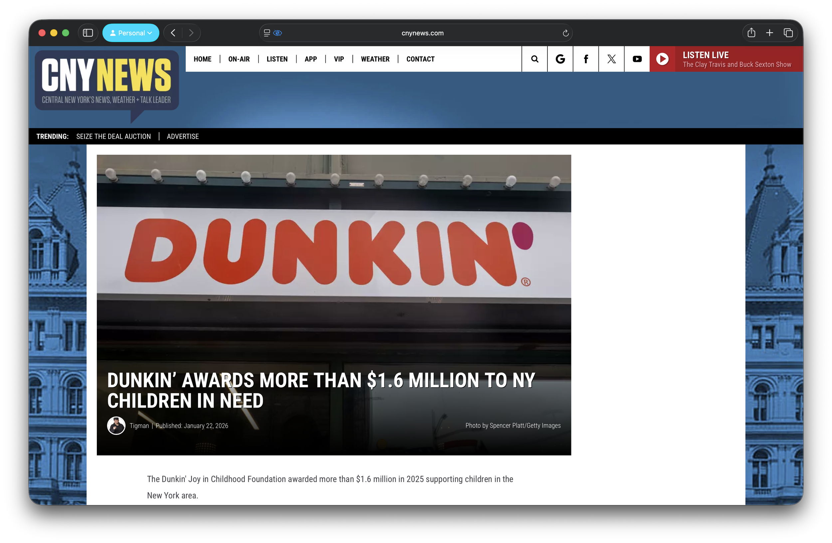Open the tab overview
Viewport: 832px width, 543px height.
click(x=788, y=33)
